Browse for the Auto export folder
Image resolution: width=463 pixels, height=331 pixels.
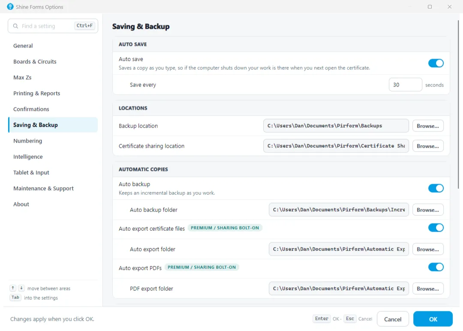428,249
